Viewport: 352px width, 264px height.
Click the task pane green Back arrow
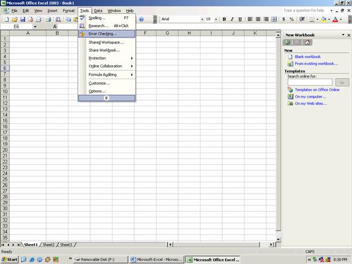[287, 42]
